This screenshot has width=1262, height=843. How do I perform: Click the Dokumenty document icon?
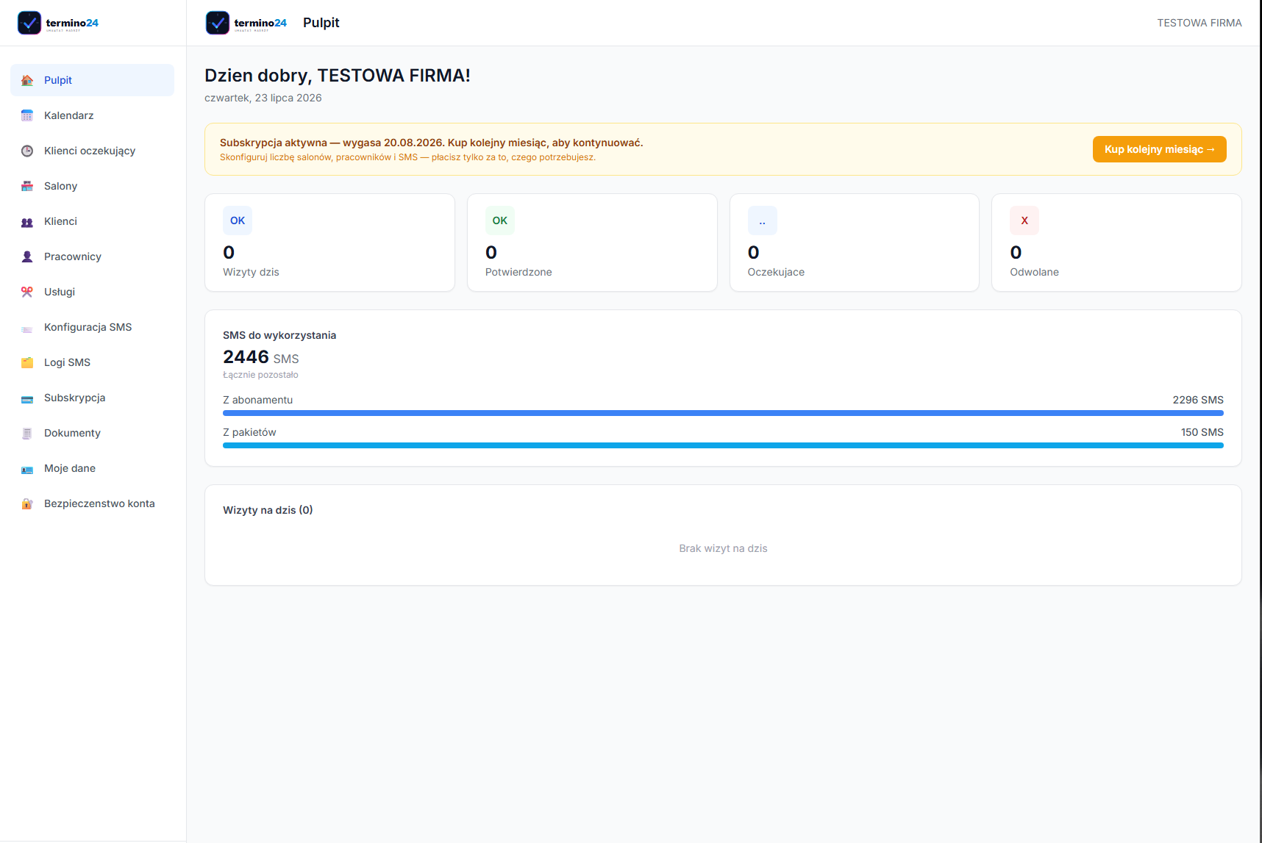click(27, 433)
